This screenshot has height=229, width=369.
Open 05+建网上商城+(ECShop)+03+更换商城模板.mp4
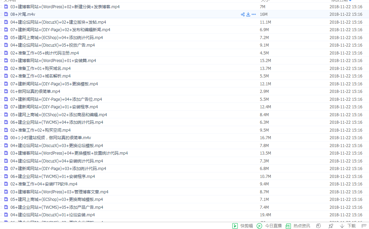pos(57,200)
